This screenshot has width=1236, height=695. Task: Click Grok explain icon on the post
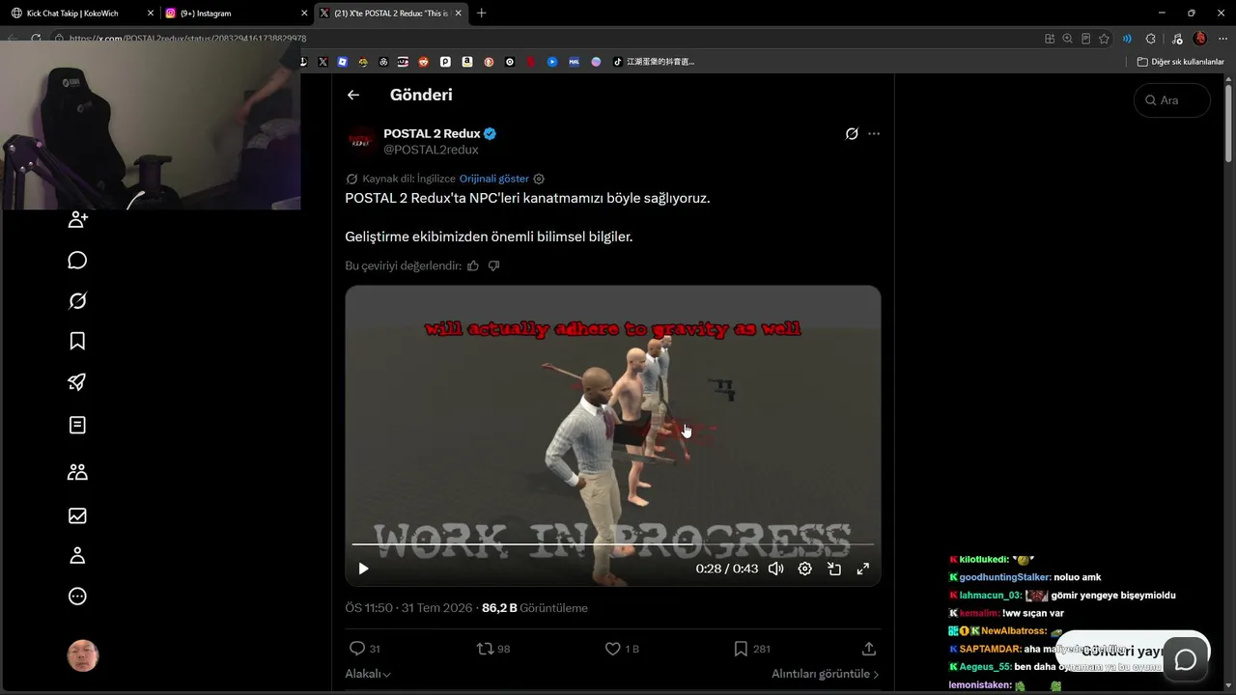(852, 134)
